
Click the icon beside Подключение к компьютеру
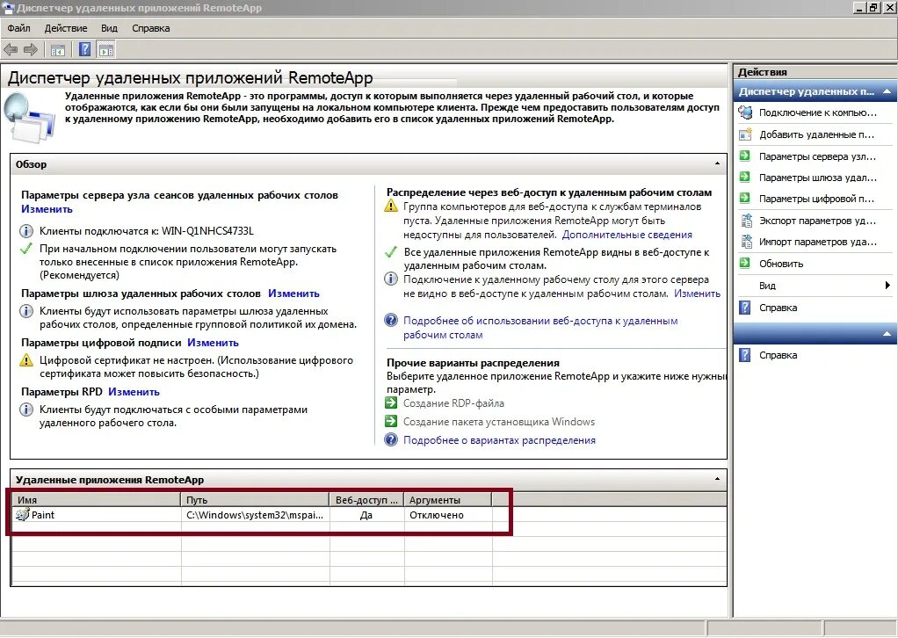pos(746,112)
